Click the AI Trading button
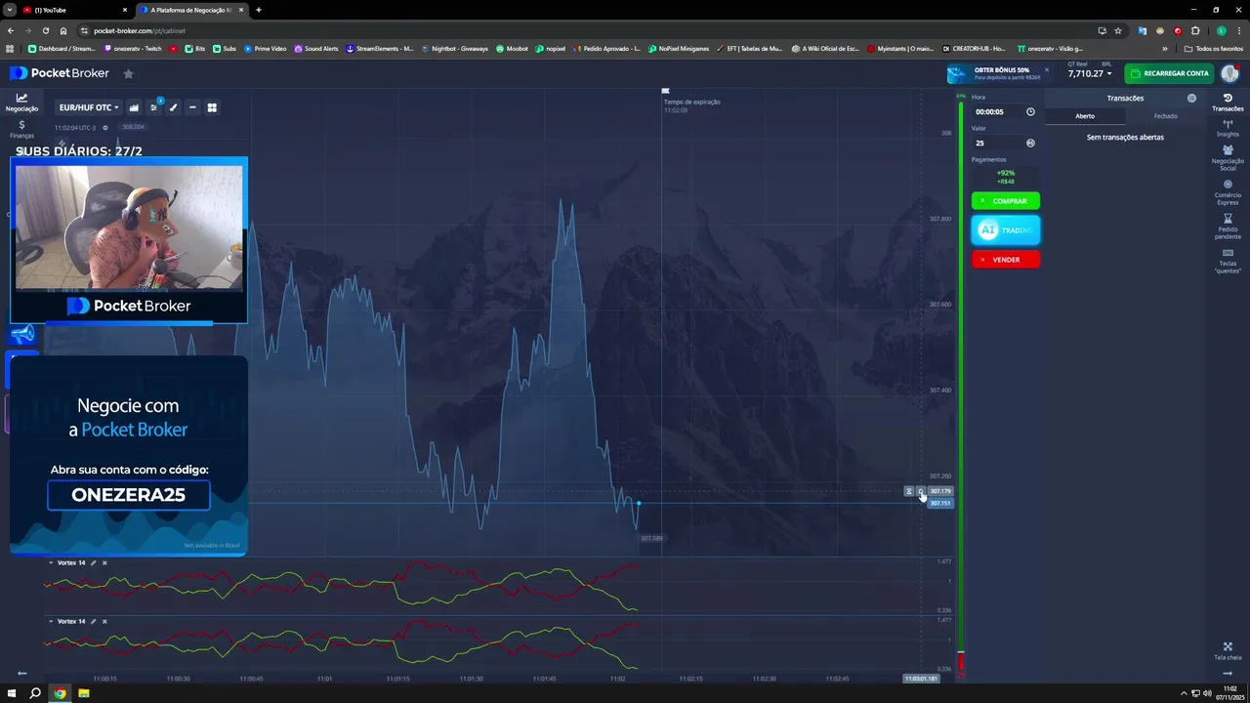 (1006, 230)
